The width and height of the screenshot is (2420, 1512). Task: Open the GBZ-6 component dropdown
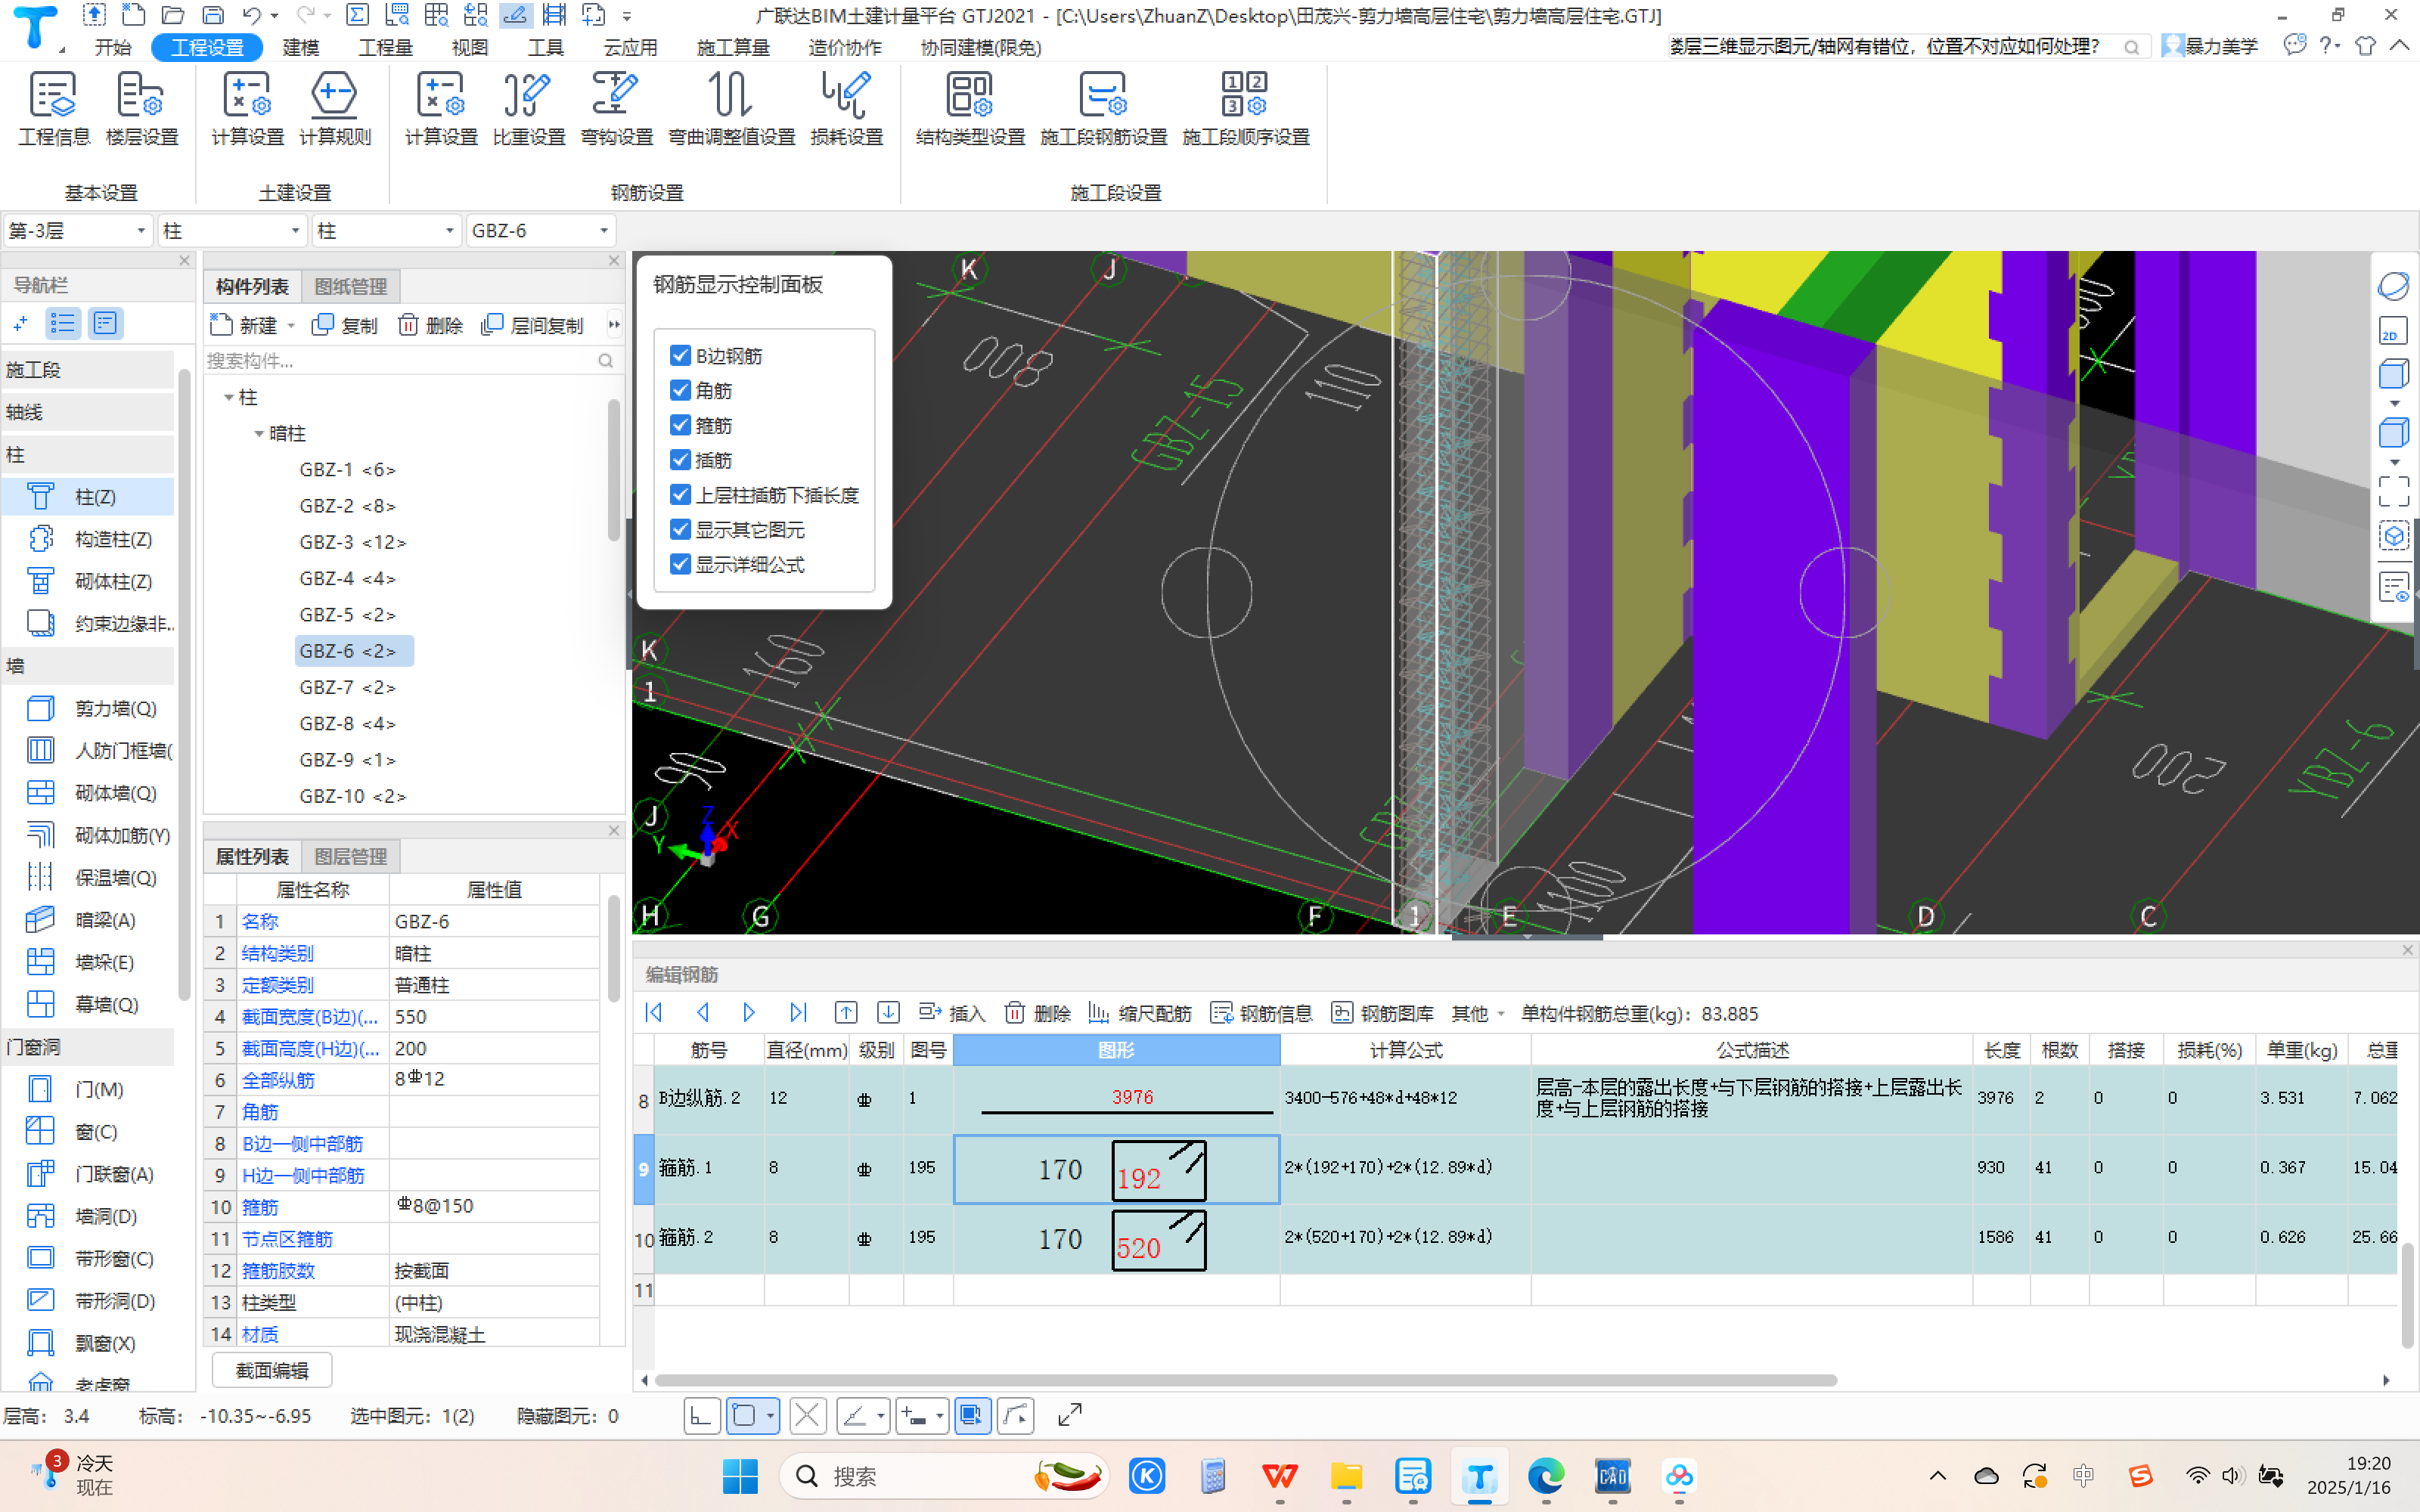(541, 231)
